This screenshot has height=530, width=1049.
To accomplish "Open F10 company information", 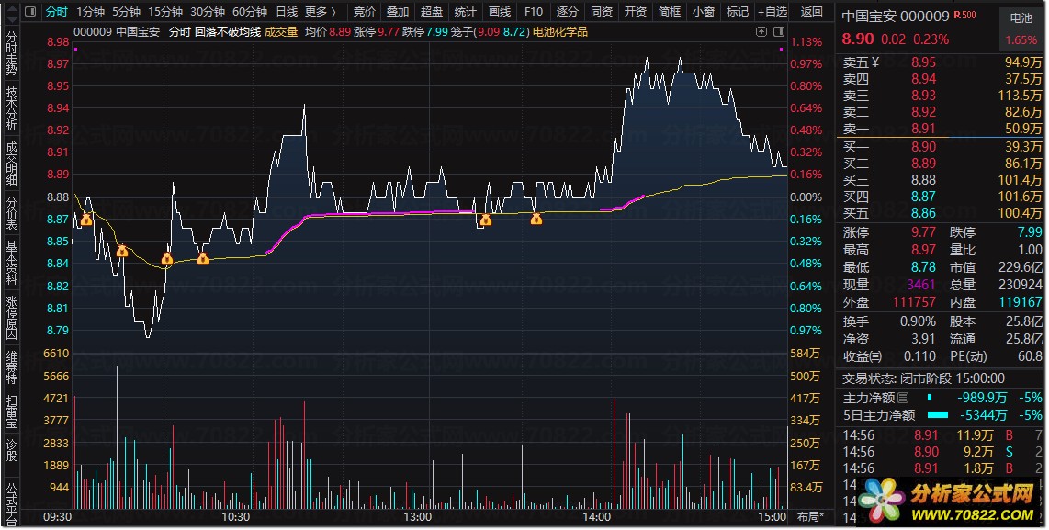I will [x=533, y=11].
